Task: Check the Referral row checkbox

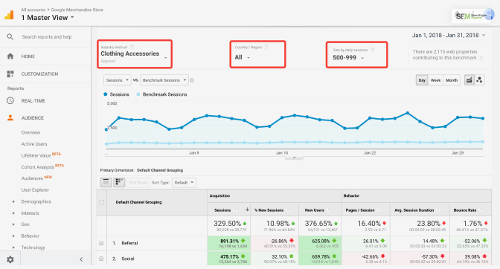Action: (101, 243)
